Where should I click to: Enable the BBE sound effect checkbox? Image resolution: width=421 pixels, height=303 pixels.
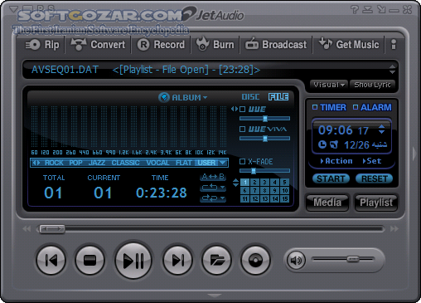point(243,110)
